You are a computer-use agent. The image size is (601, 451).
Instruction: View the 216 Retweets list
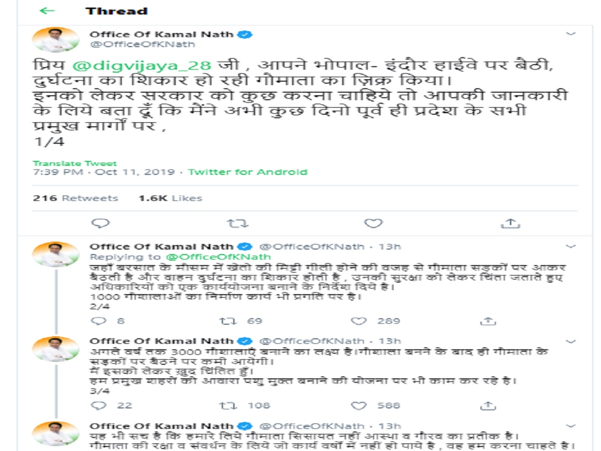coord(76,198)
